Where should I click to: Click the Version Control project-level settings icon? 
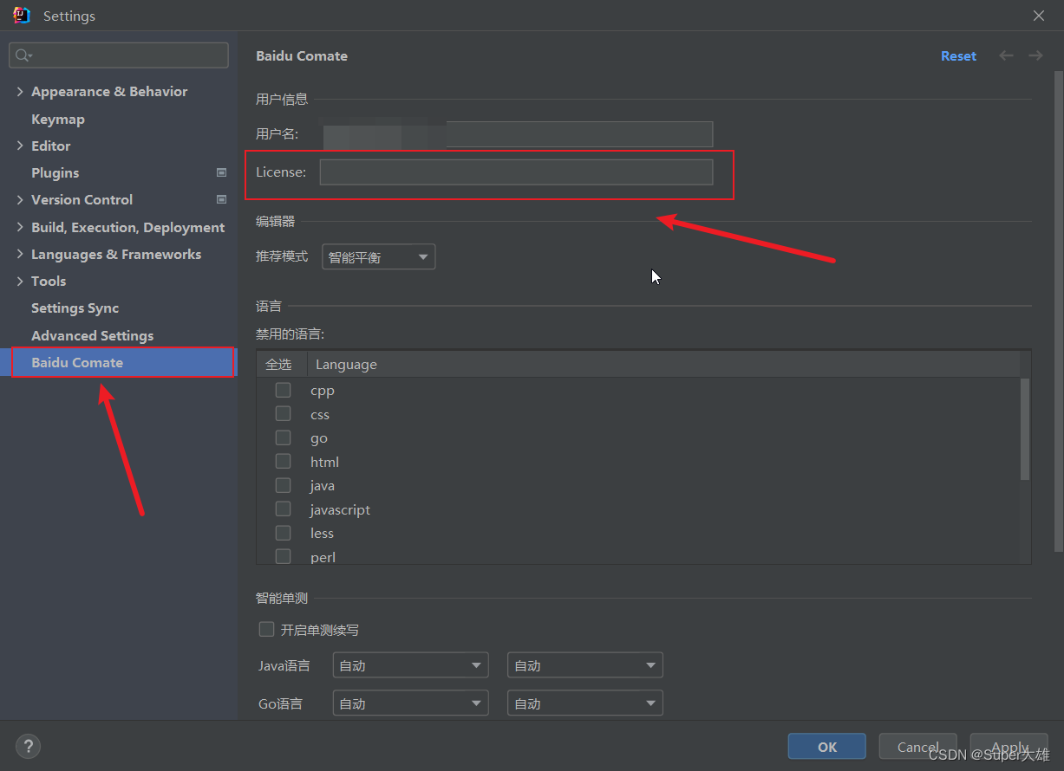coord(221,199)
